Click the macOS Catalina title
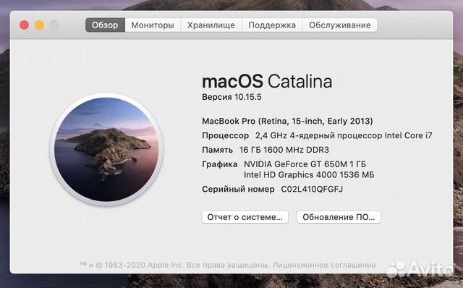The width and height of the screenshot is (463, 288). [267, 81]
